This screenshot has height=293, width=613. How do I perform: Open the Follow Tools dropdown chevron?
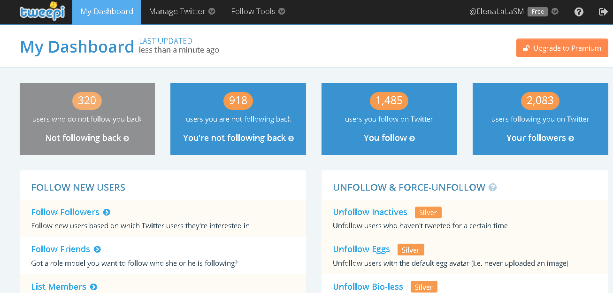282,11
